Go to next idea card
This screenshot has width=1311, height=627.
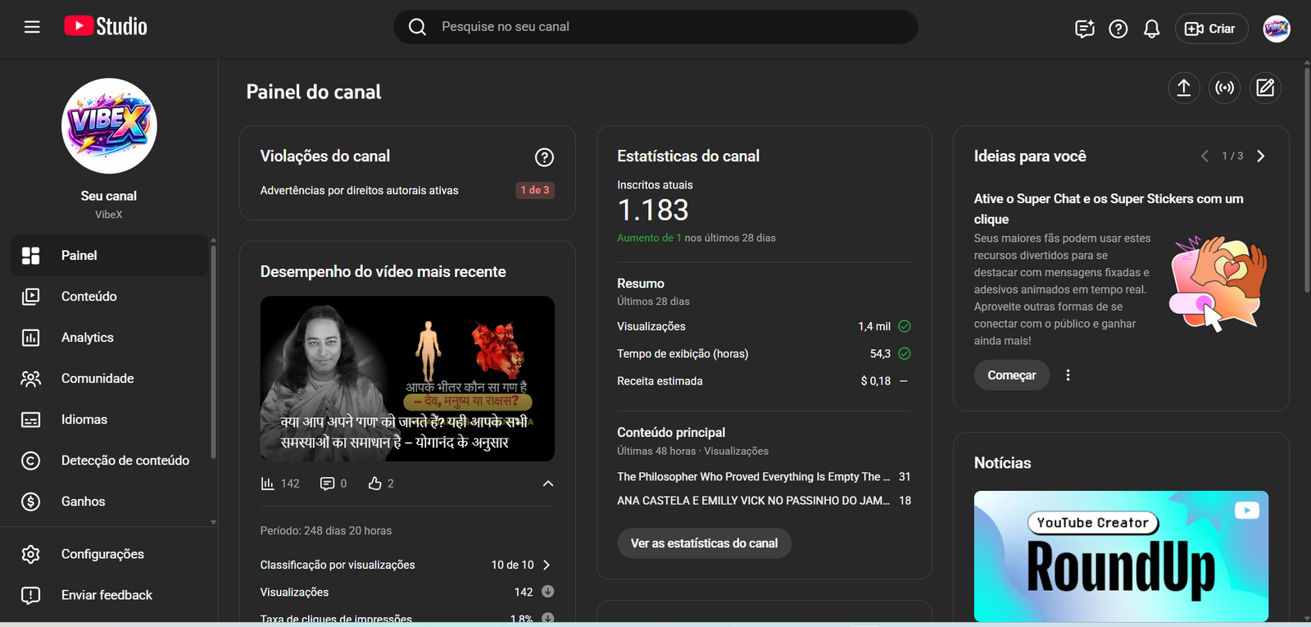(x=1261, y=156)
